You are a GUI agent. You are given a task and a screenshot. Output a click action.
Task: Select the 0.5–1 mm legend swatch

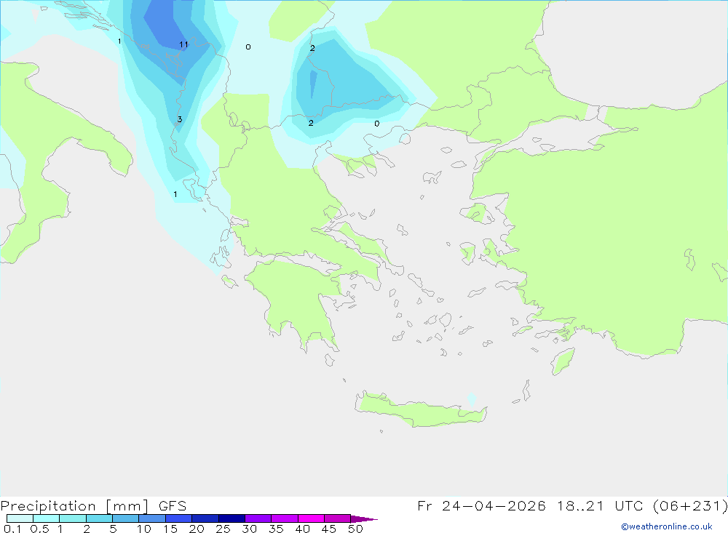[x=46, y=518]
